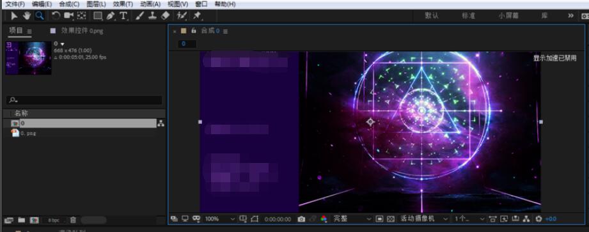Select the Eraser tool

tap(165, 16)
